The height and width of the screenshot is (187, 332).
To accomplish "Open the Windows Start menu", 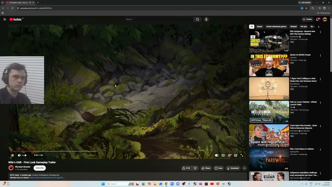I will [103, 184].
